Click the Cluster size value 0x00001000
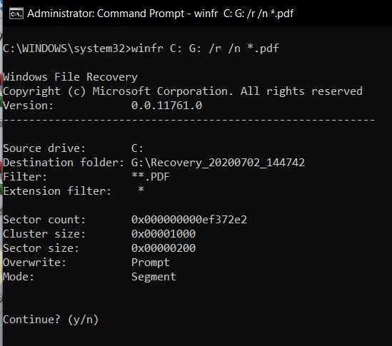This screenshot has width=392, height=346. [164, 234]
